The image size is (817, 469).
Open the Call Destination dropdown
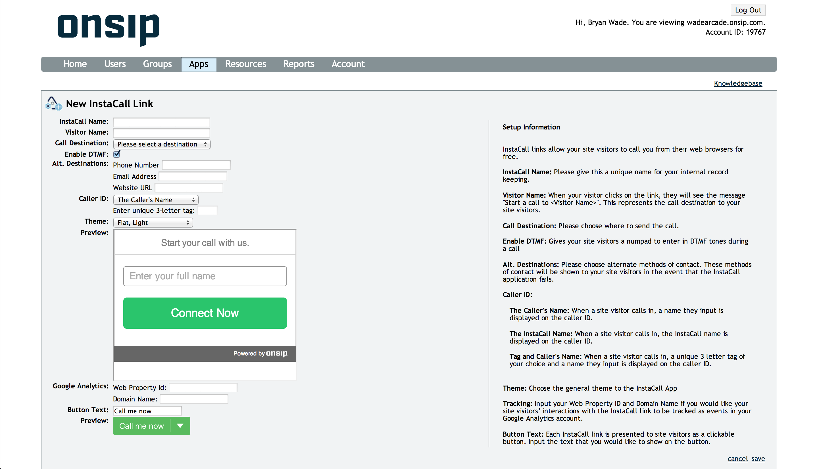162,144
